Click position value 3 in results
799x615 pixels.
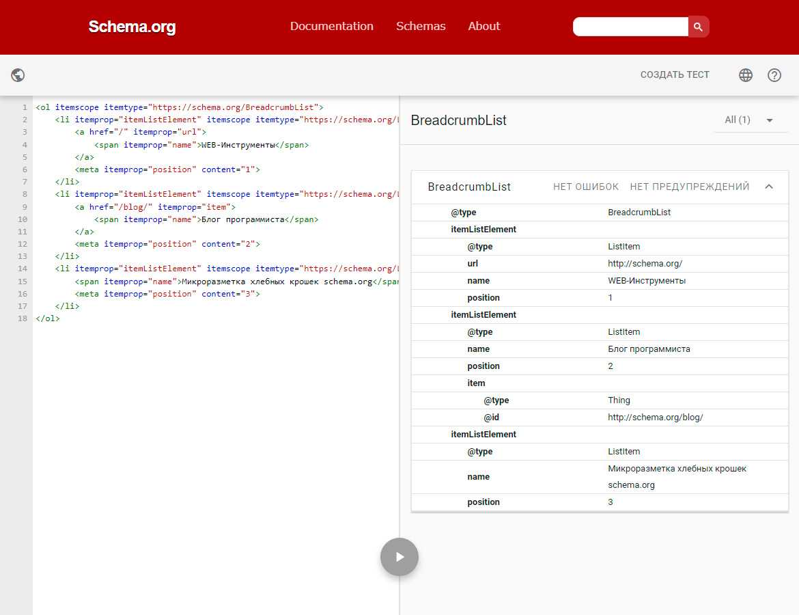point(610,502)
